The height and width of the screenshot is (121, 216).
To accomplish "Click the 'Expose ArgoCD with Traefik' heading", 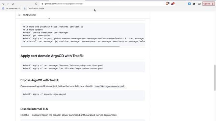I will point(39,80).
